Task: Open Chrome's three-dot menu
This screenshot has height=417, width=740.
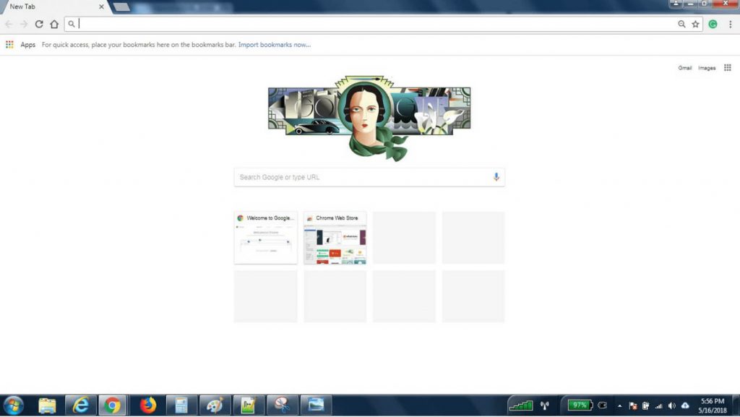Action: click(730, 24)
